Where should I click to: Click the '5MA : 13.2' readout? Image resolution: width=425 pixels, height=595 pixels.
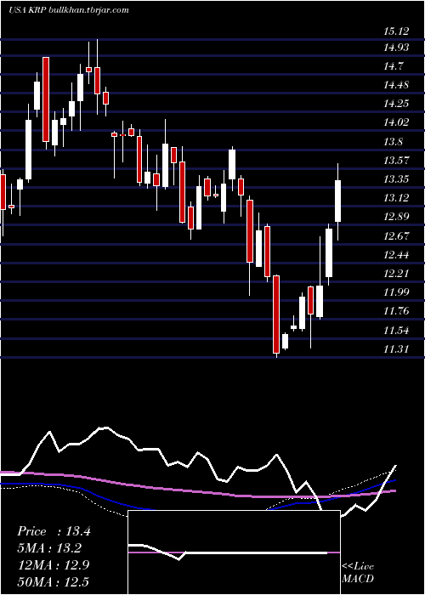[x=49, y=548]
